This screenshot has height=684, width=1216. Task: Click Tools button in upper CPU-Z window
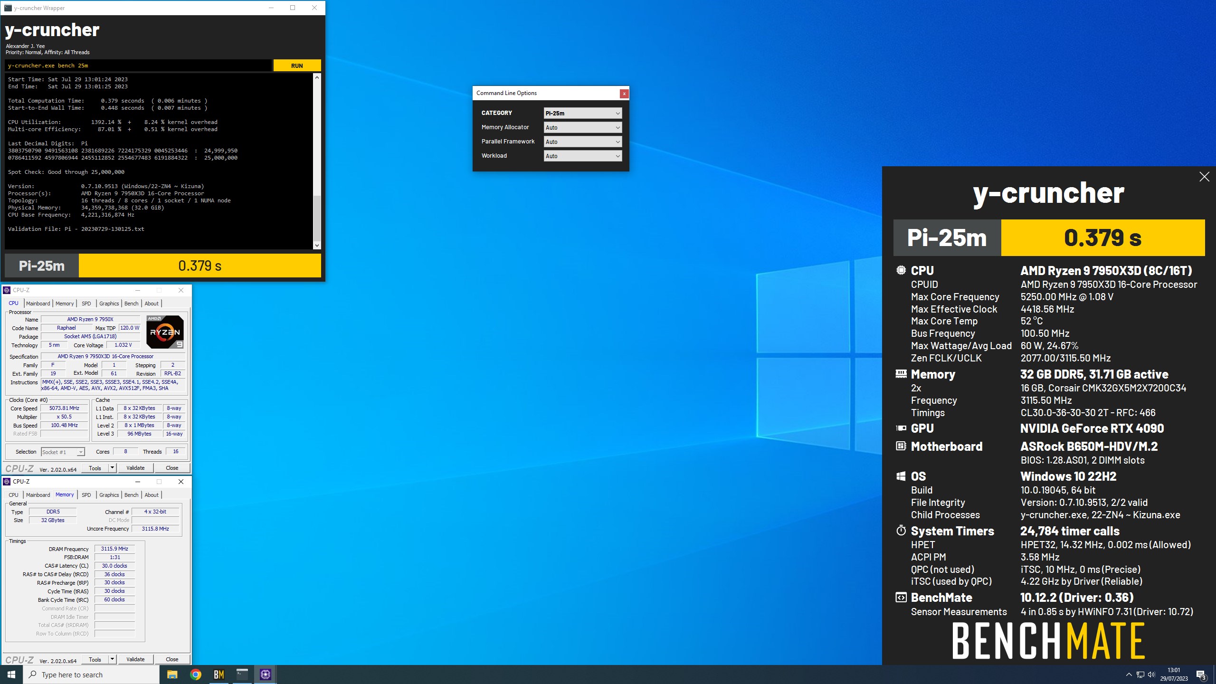point(95,468)
